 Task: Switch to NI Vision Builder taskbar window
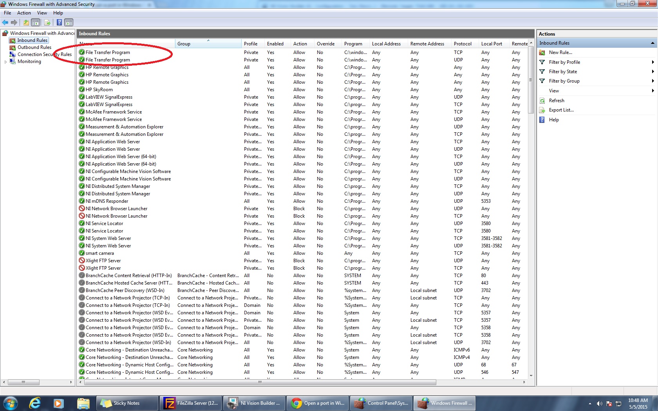(x=255, y=403)
